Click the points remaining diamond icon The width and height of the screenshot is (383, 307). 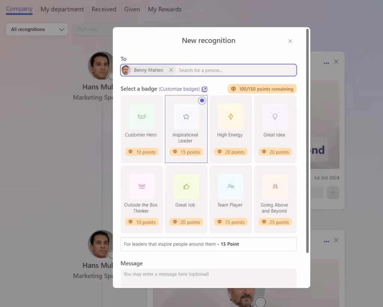tap(233, 89)
